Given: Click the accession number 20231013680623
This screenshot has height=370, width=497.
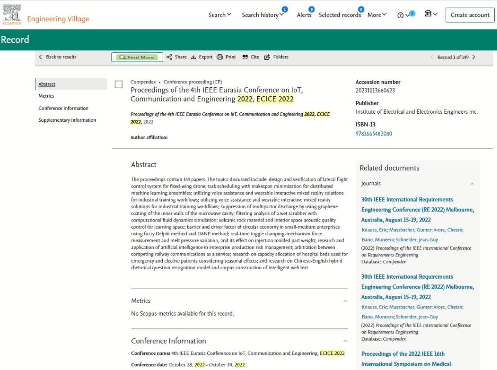Looking at the screenshot, I should point(375,90).
